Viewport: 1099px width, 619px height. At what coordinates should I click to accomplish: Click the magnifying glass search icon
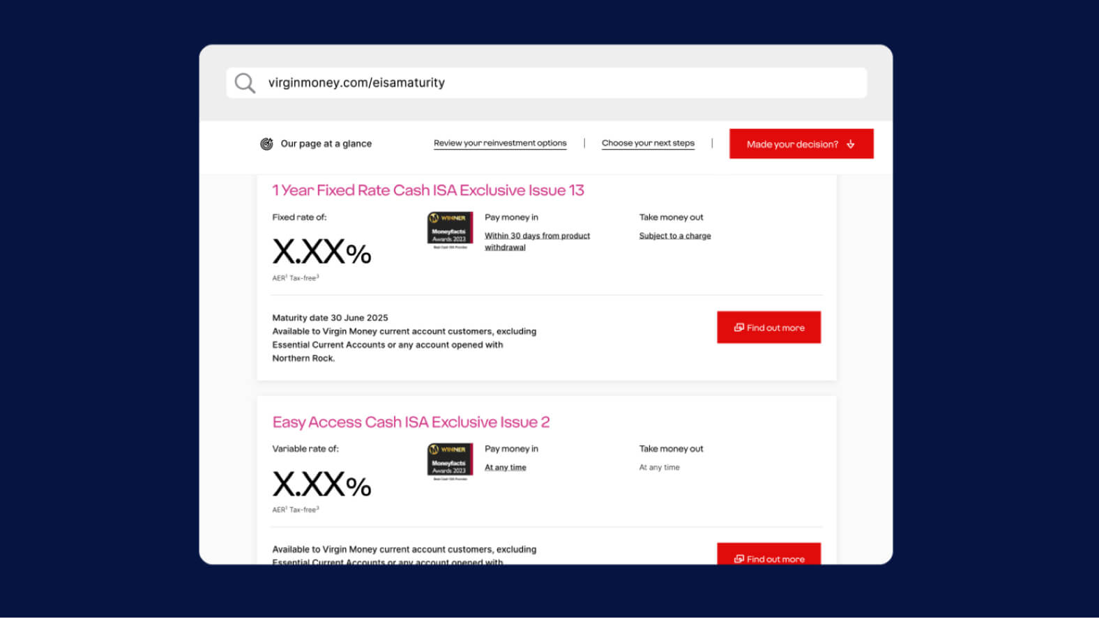pos(245,83)
